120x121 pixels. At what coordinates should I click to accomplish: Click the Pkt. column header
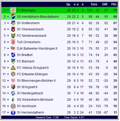click(114, 4)
